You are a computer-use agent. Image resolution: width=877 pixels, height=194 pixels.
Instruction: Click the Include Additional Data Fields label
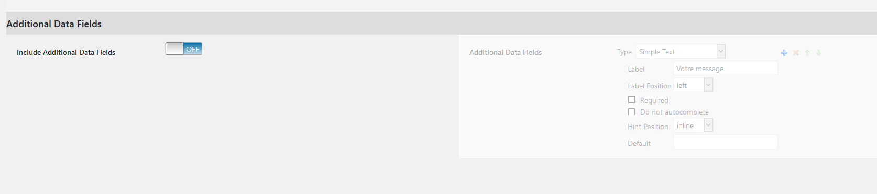[x=66, y=52]
